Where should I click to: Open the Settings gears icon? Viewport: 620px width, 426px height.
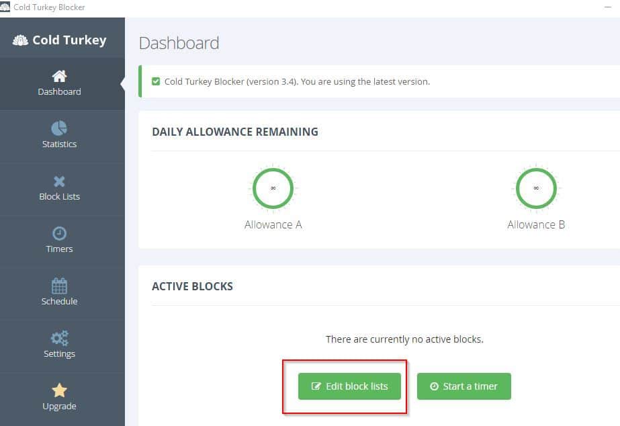pos(59,338)
